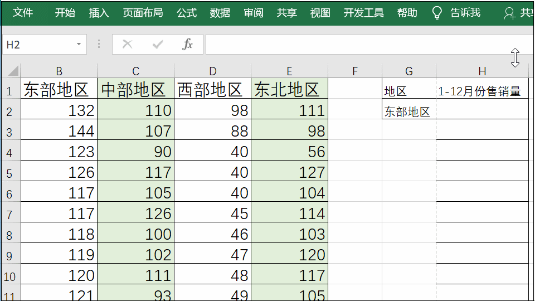Viewport: 535px width, 301px height.
Task: Click cell with value 90
Action: [x=136, y=151]
